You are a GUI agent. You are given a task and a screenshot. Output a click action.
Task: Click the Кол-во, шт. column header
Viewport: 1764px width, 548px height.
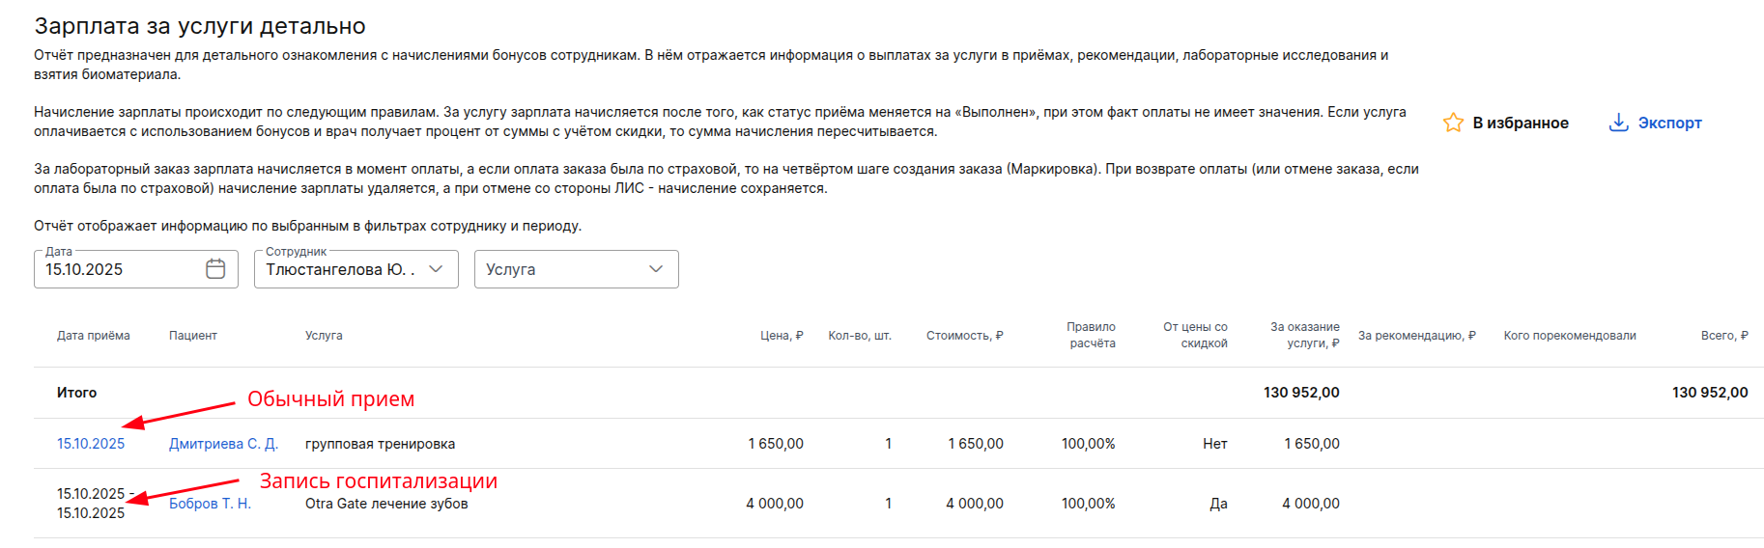click(x=859, y=336)
